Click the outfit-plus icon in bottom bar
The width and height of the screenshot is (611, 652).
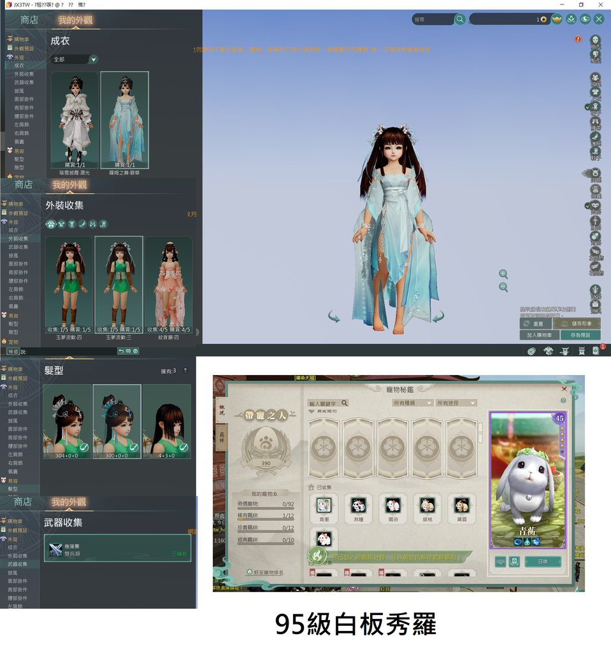tap(548, 351)
